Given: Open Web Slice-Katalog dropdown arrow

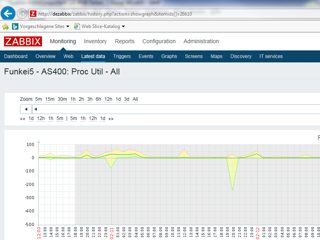Looking at the screenshot, I should click(123, 26).
